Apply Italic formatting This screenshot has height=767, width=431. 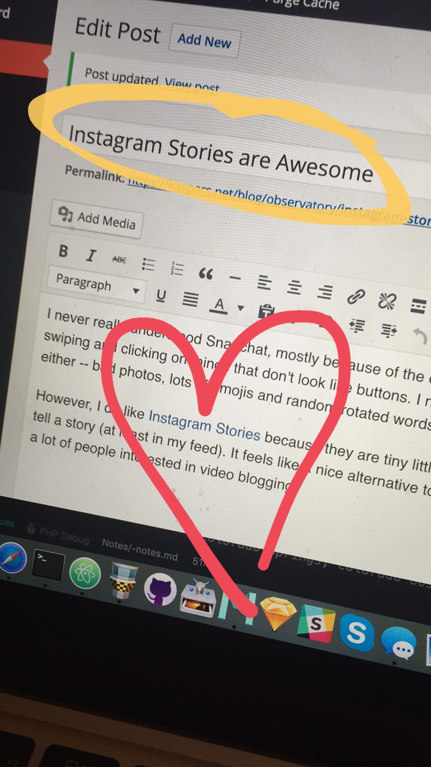pos(91,256)
